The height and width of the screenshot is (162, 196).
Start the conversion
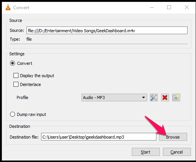(146, 152)
